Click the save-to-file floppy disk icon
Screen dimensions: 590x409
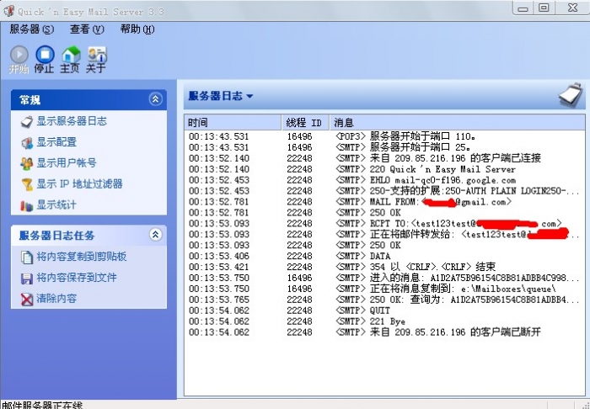tap(27, 279)
